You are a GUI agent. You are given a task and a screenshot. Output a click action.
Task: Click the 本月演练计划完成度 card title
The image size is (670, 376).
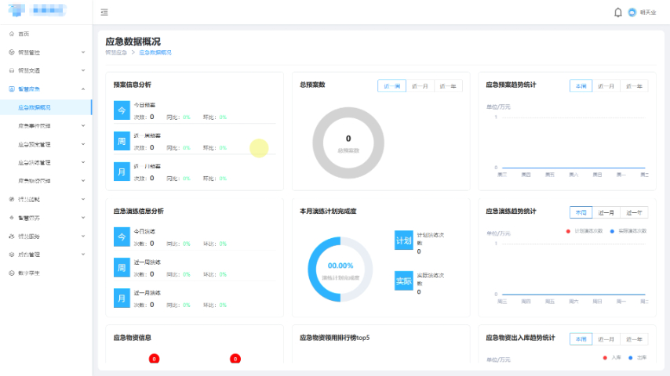point(328,211)
